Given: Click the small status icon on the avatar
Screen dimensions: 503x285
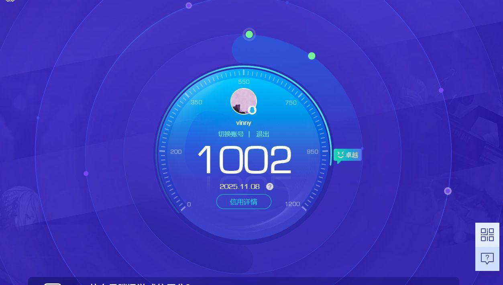Looking at the screenshot, I should pyautogui.click(x=253, y=109).
